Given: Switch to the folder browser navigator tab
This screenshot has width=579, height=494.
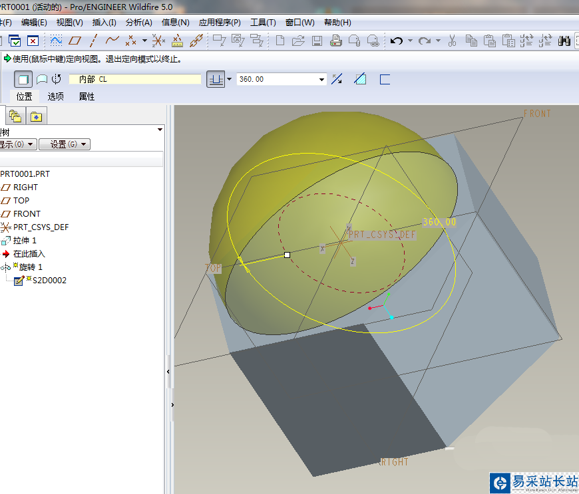Looking at the screenshot, I should (15, 116).
